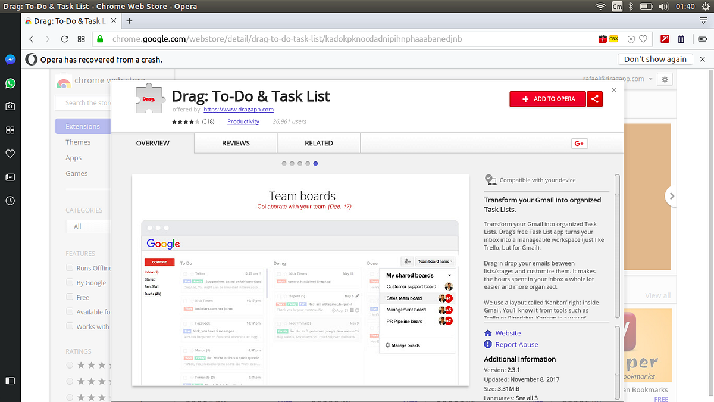Screen dimensions: 714x402
Task: Open the Snapshot camera tool in sidebar
Action: 10,105
